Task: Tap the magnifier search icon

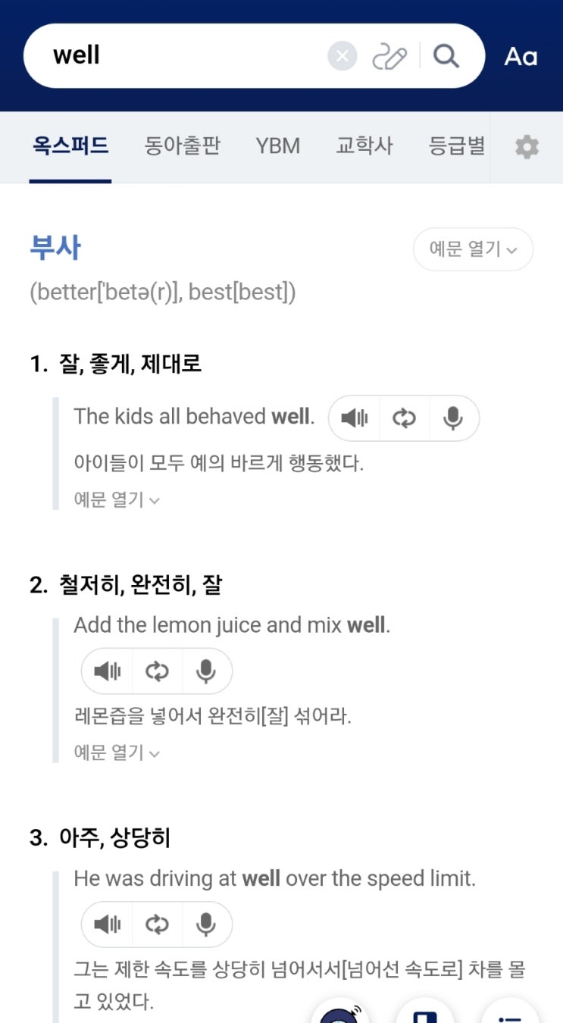Action: point(446,56)
